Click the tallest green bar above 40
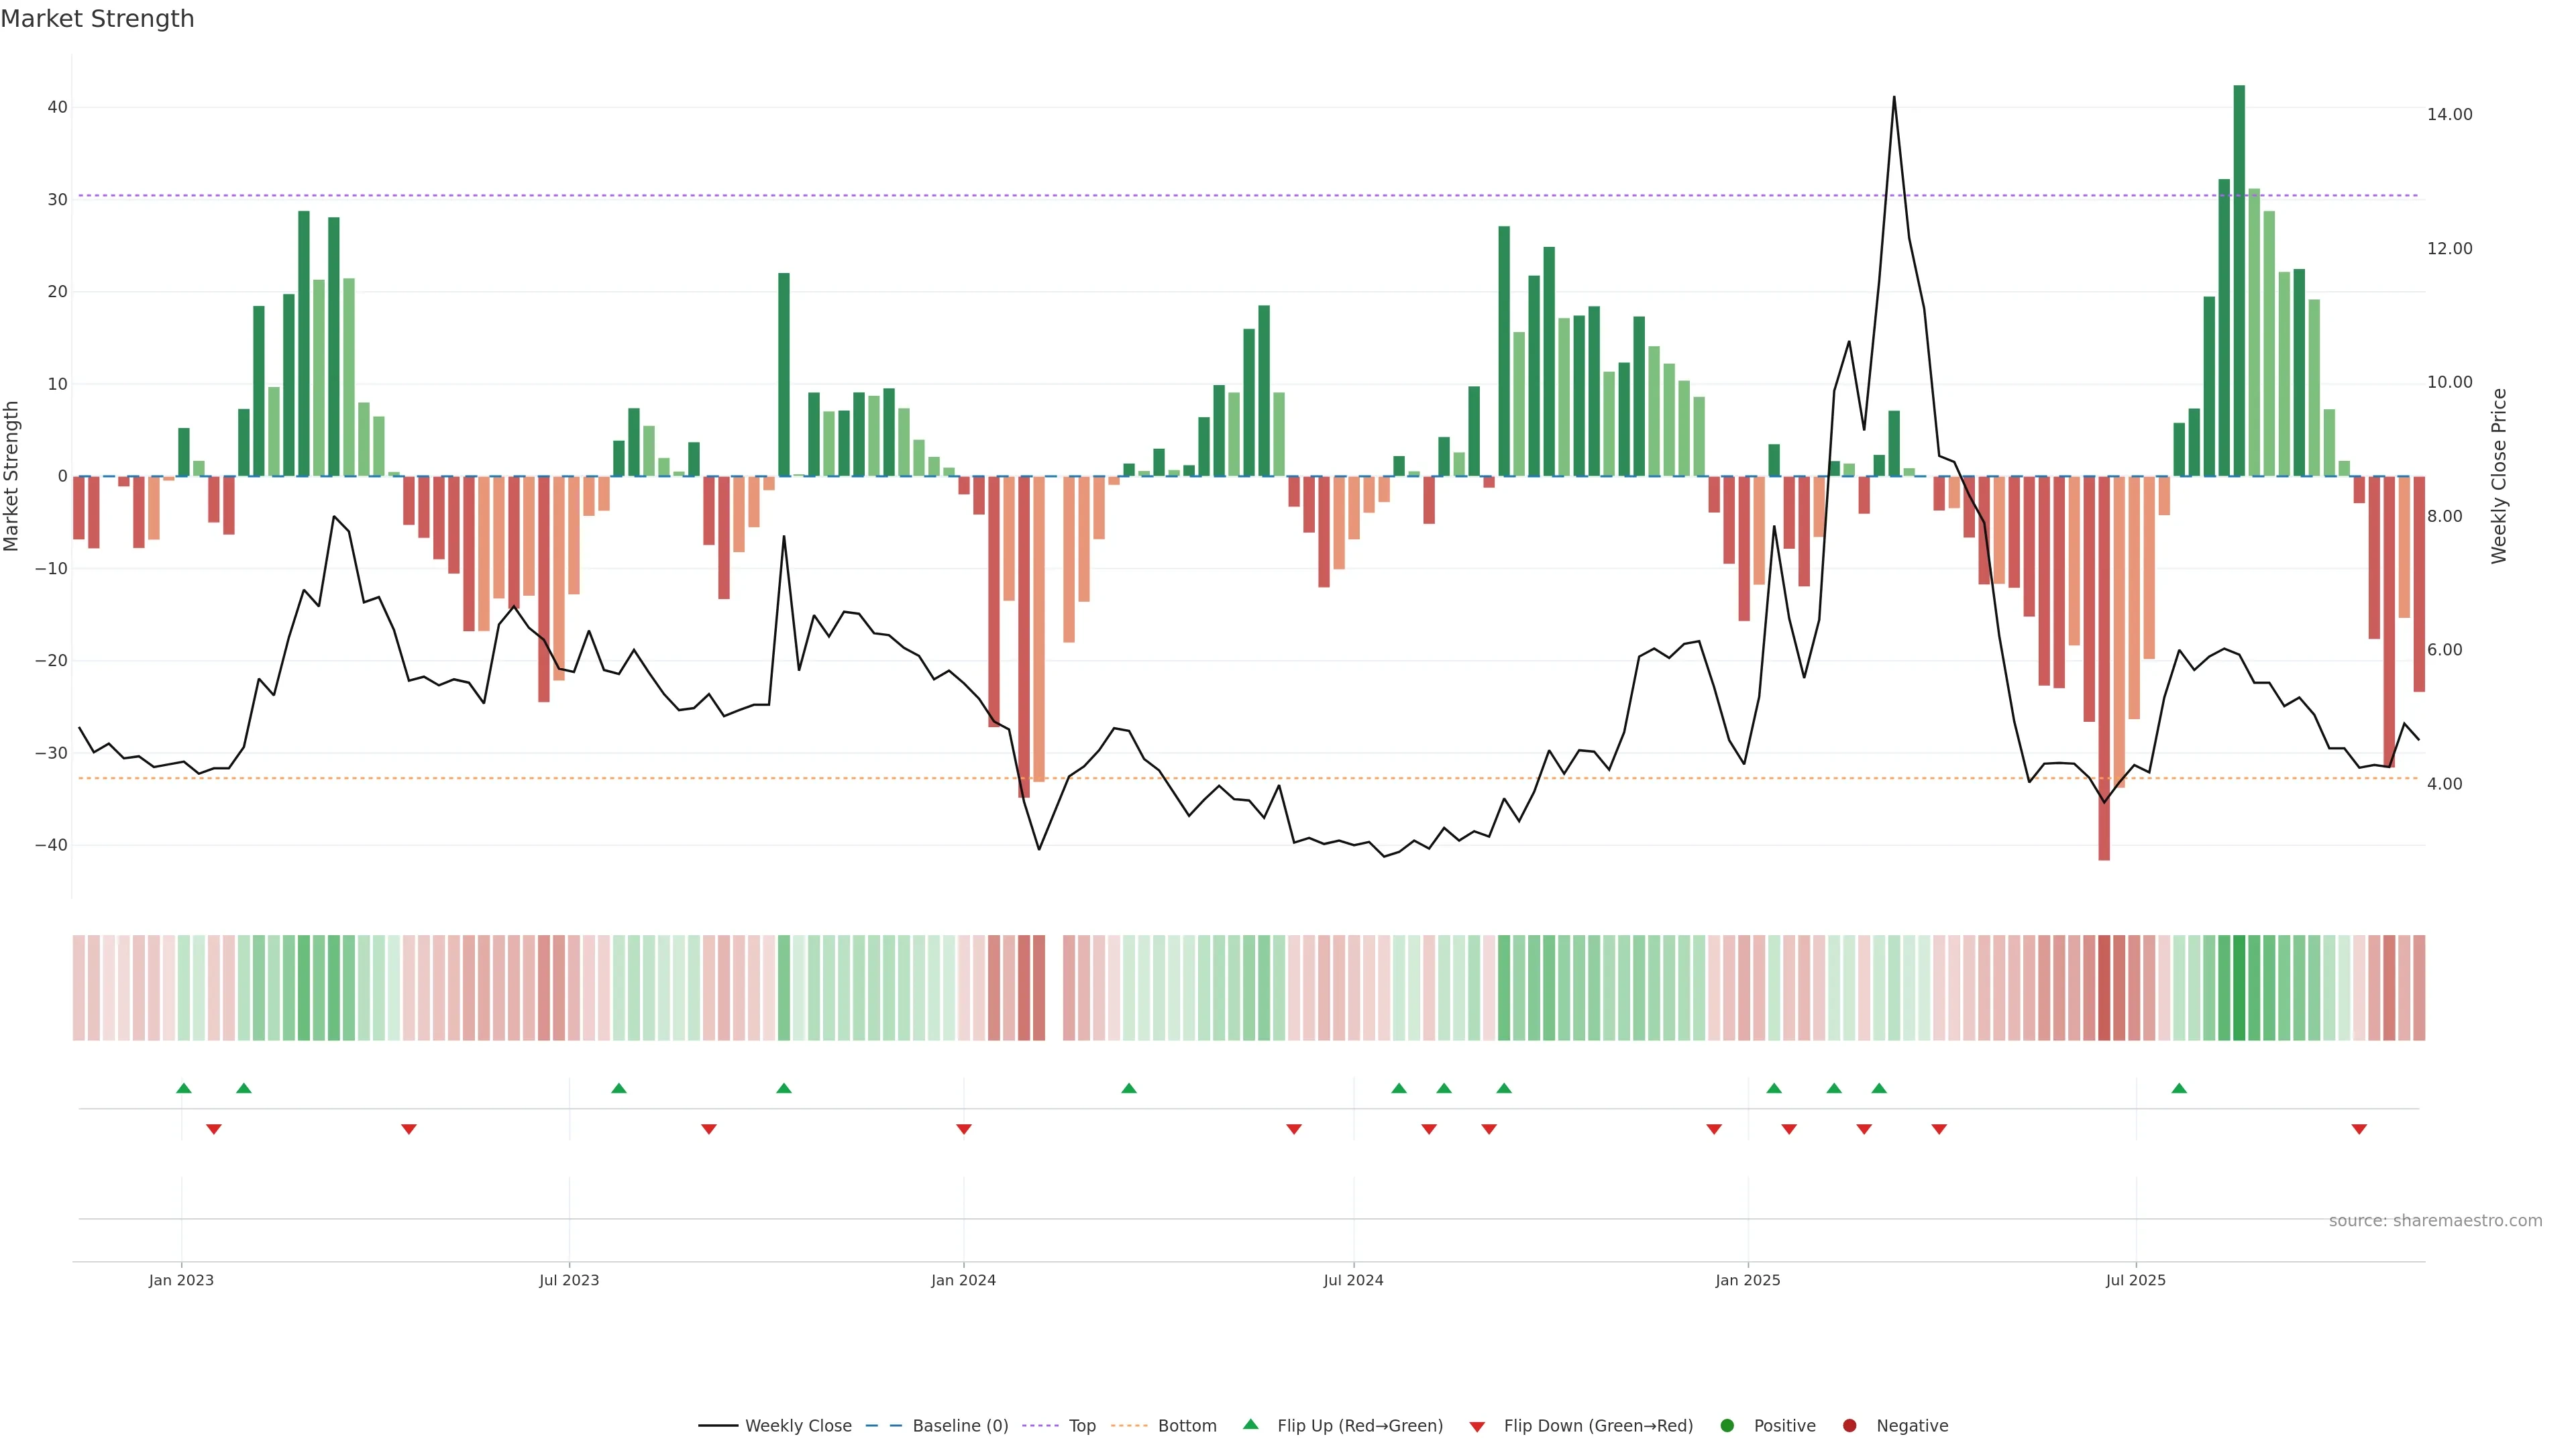Image resolution: width=2576 pixels, height=1449 pixels. pyautogui.click(x=2239, y=280)
